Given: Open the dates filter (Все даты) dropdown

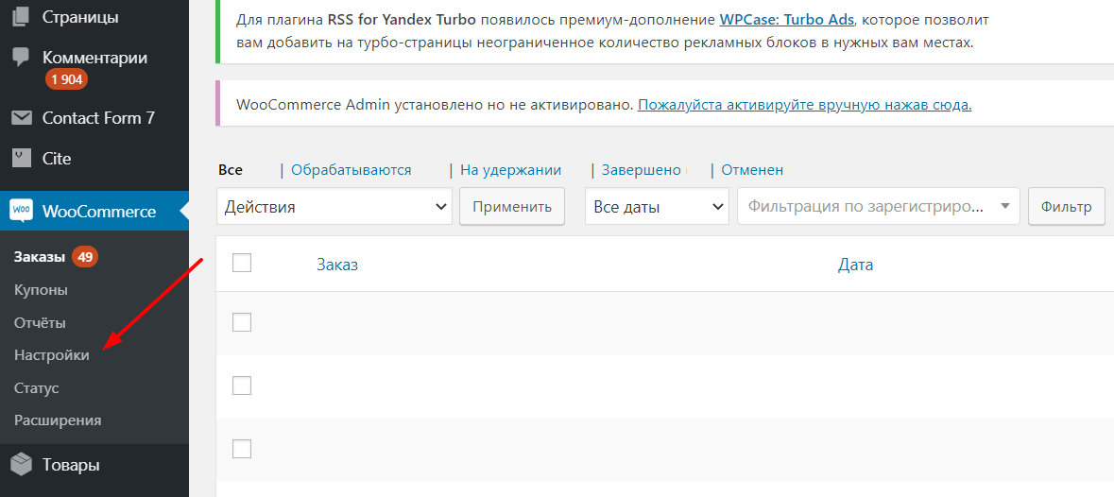Looking at the screenshot, I should [657, 207].
